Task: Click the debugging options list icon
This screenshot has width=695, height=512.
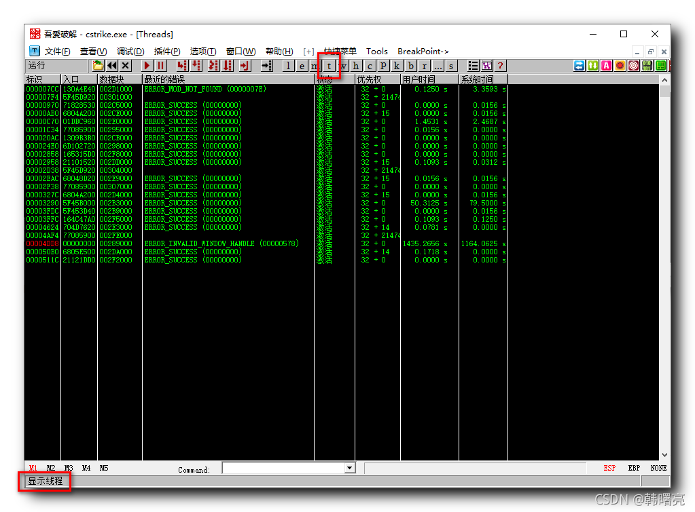Action: coord(473,66)
